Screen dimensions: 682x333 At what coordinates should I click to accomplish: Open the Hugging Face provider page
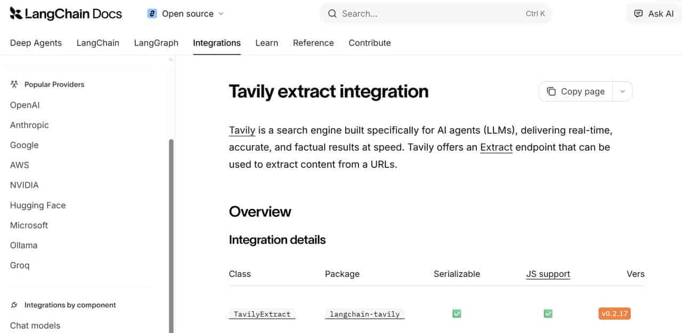38,205
